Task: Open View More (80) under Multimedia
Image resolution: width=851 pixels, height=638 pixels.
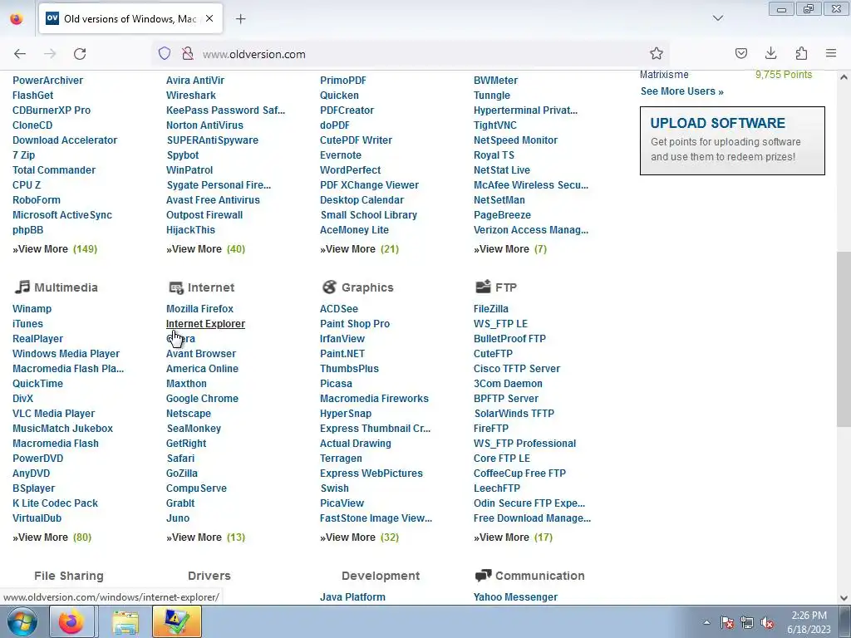Action: [x=52, y=537]
